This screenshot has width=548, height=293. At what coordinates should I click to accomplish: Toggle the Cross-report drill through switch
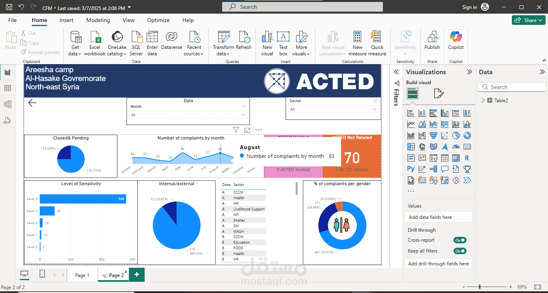pos(460,240)
